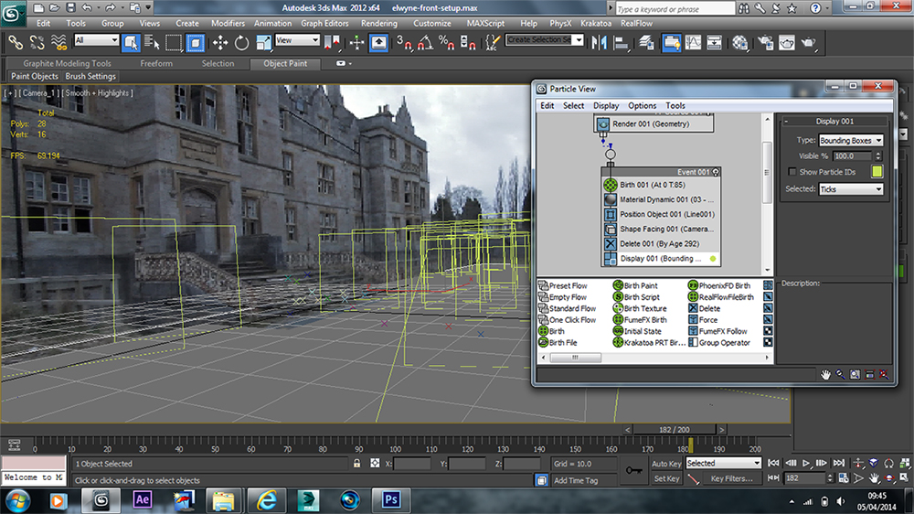Open the Layer Manager
914x514 pixels.
646,42
